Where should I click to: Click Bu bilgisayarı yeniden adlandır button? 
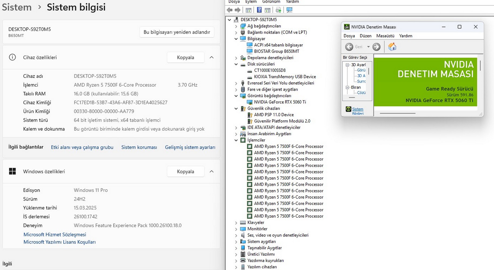[177, 32]
